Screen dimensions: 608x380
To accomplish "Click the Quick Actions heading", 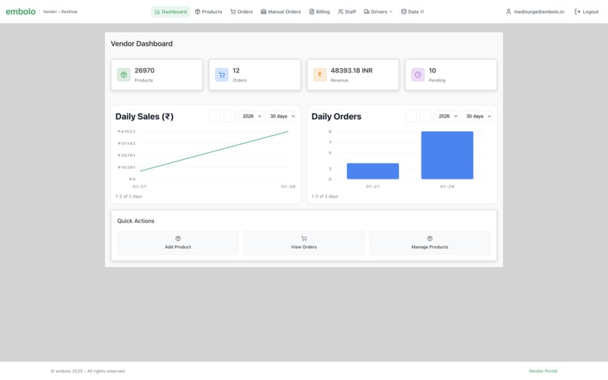I will pyautogui.click(x=136, y=221).
